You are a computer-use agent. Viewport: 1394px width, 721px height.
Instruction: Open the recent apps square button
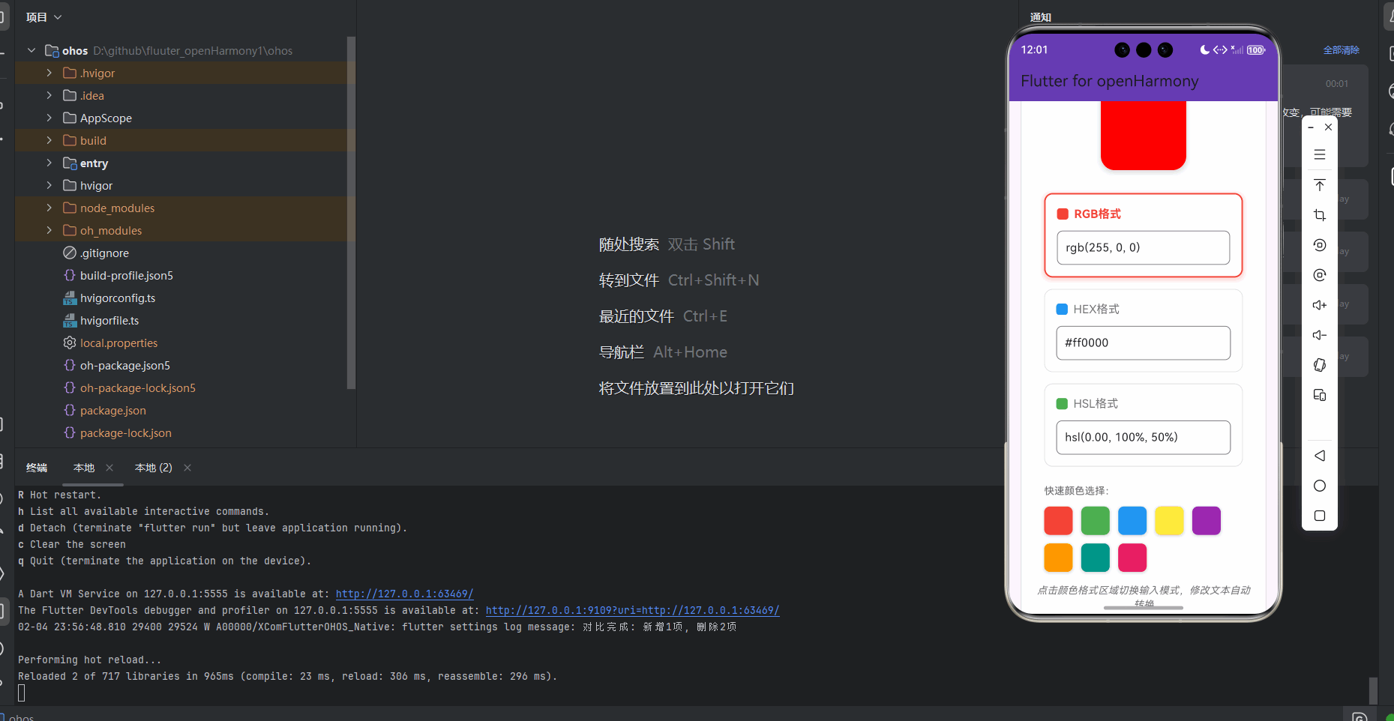point(1320,516)
